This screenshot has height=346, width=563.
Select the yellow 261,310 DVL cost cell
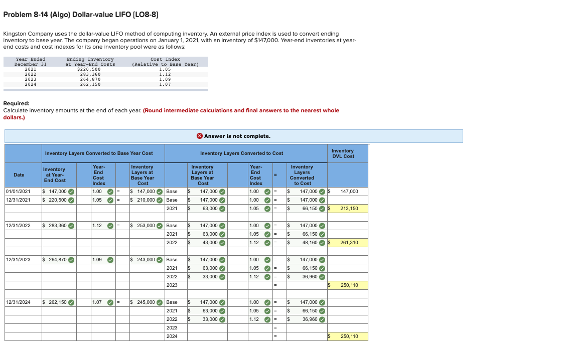348,243
